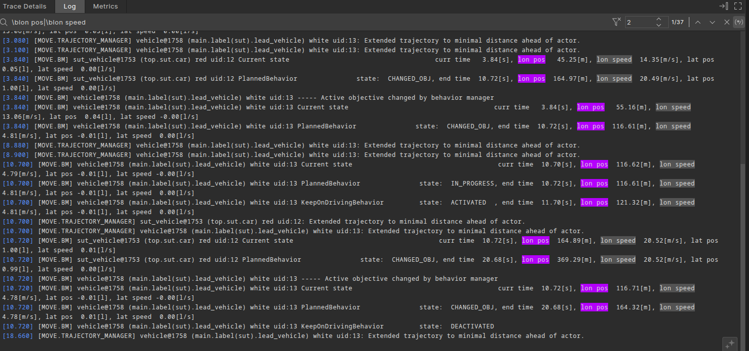Click the [3.080] timestamp link
This screenshot has height=351, width=749.
17,41
